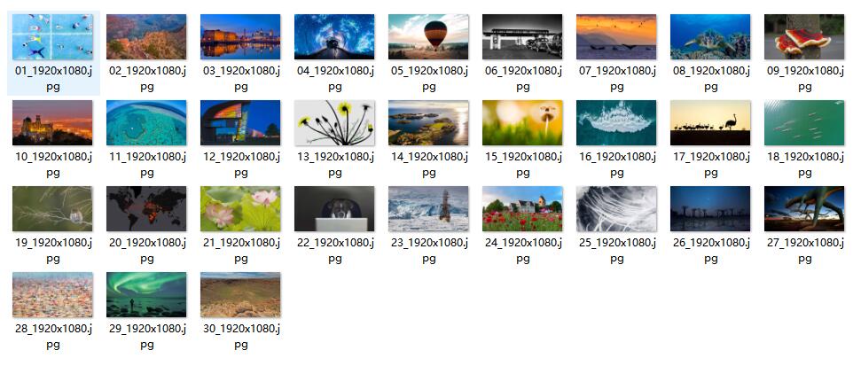Click the black and white gas station image 06
853x366 pixels.
click(x=522, y=36)
